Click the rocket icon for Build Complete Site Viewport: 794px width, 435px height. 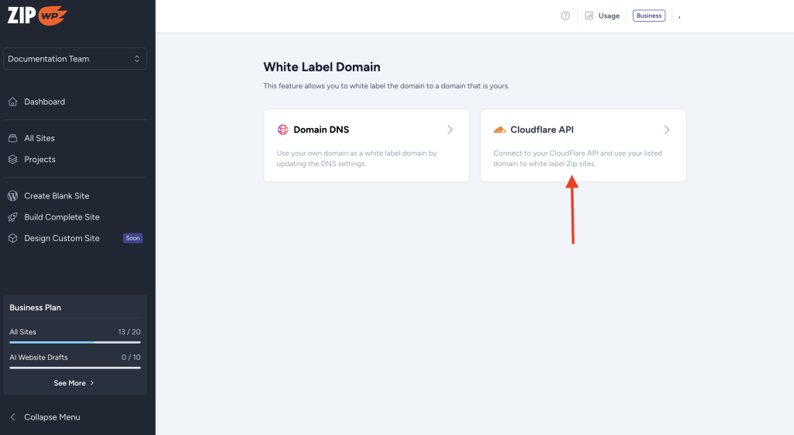pyautogui.click(x=12, y=217)
